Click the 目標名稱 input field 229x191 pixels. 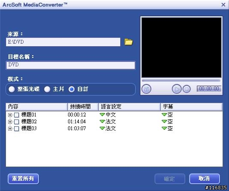point(71,65)
